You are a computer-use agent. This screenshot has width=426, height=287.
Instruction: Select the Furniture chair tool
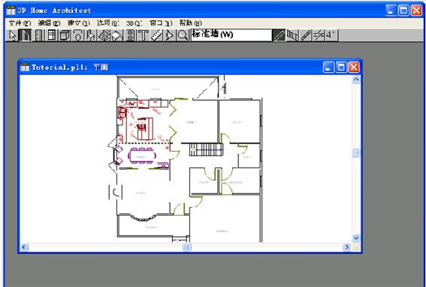[91, 35]
